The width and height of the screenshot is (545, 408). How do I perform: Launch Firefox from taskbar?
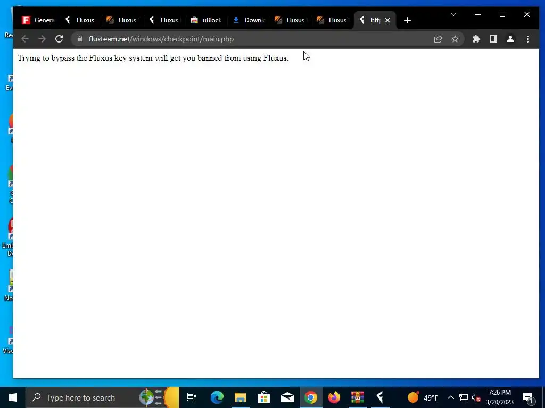click(334, 397)
